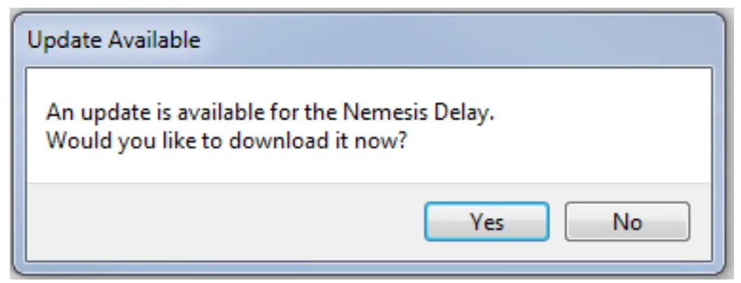The width and height of the screenshot is (741, 283).
Task: Click Yes to download the update
Action: click(x=487, y=222)
